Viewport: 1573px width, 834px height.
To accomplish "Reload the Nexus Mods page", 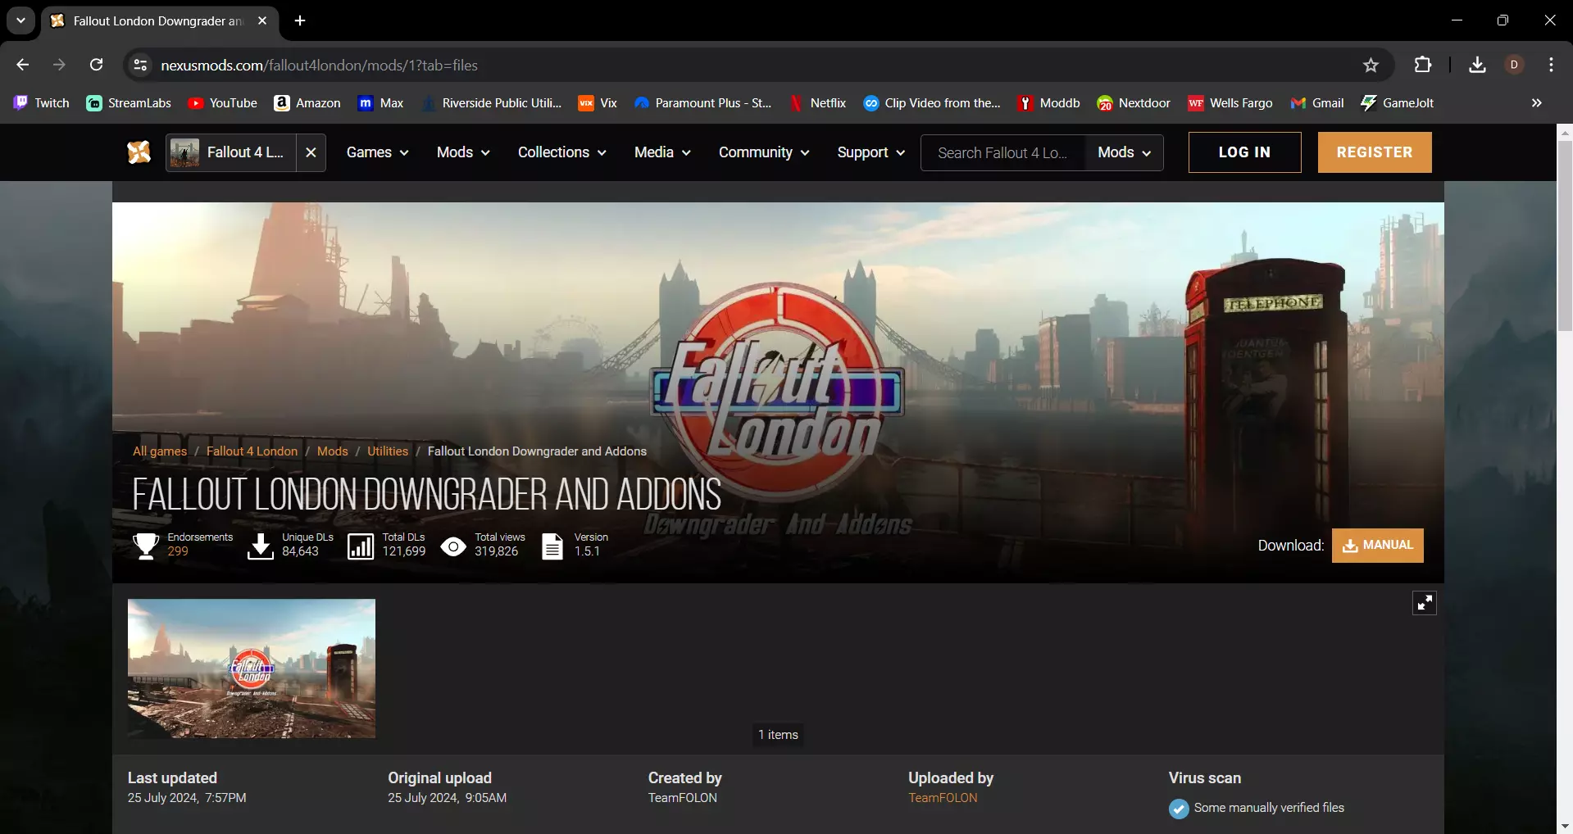I will (x=96, y=65).
